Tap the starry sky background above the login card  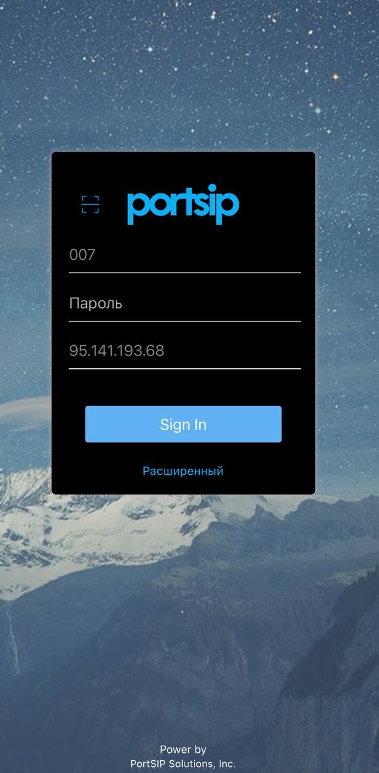(x=189, y=73)
